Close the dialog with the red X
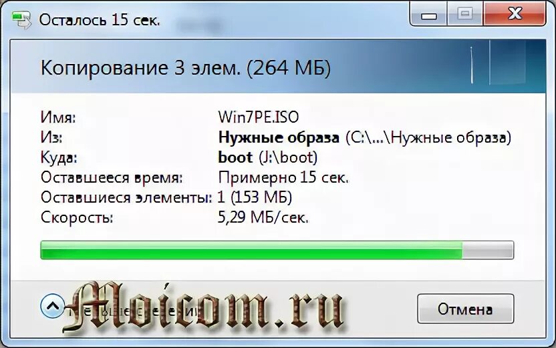Image resolution: width=556 pixels, height=348 pixels. pyautogui.click(x=515, y=14)
